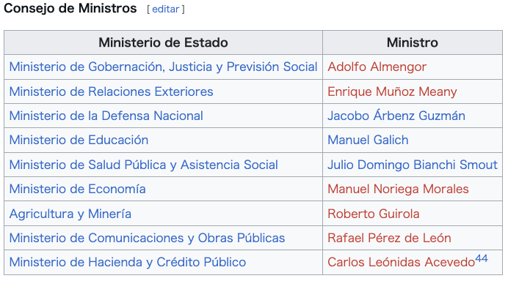The image size is (508, 281).
Task: Open Ministerio de Hacienda y Crédito Público
Action: click(x=128, y=262)
